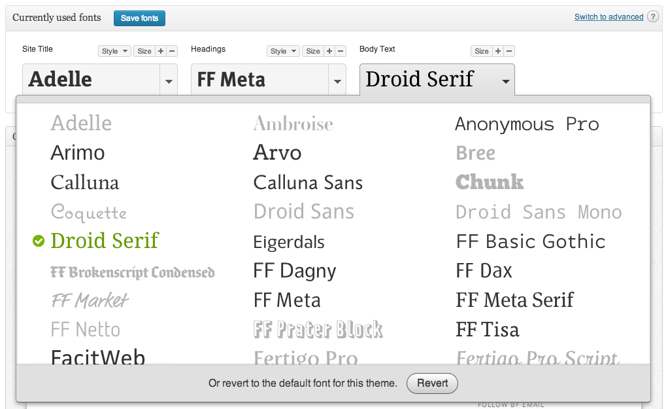668x409 pixels.
Task: Pick FF Meta Serif font option
Action: click(514, 300)
